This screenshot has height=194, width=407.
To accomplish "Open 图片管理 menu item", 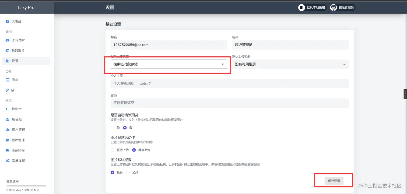I will (26, 140).
